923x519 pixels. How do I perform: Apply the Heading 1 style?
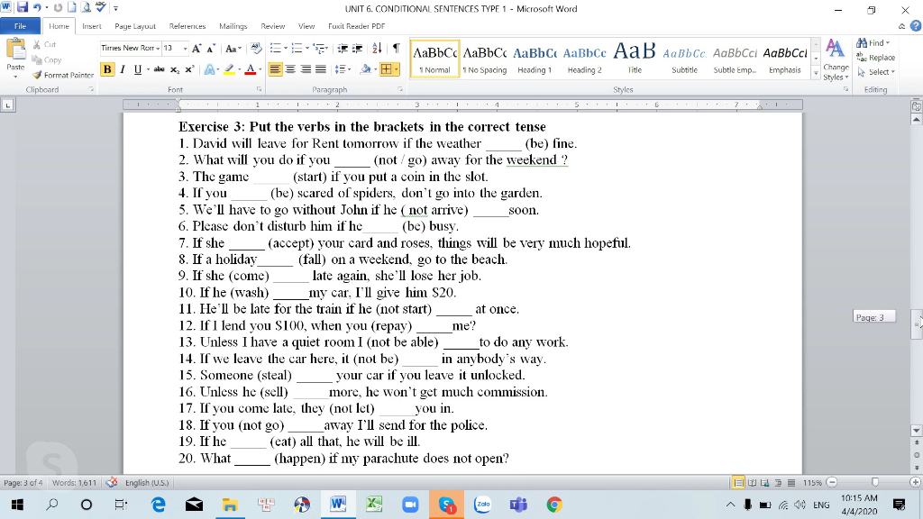pos(535,59)
